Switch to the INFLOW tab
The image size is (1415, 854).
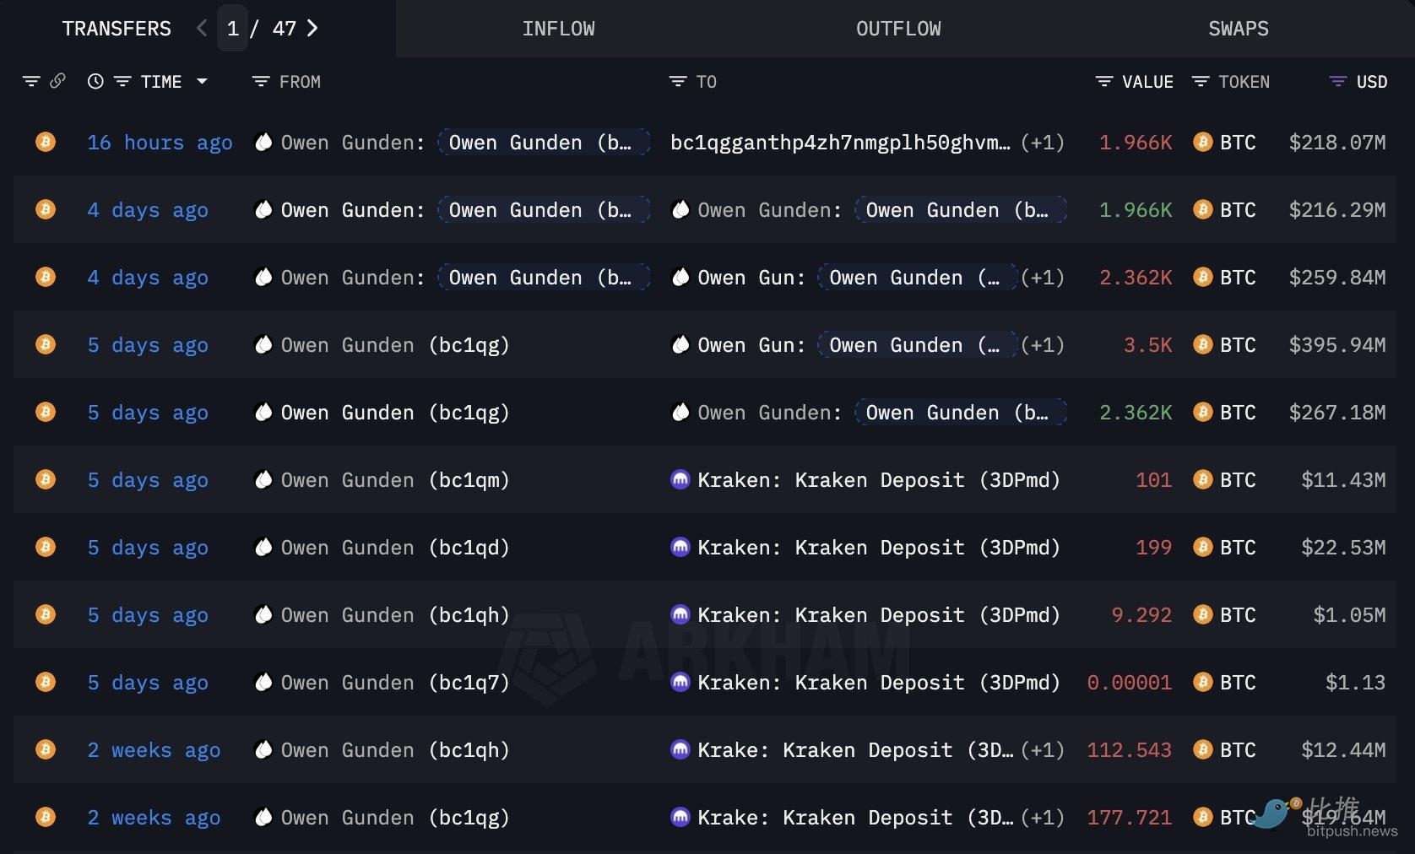(x=558, y=29)
